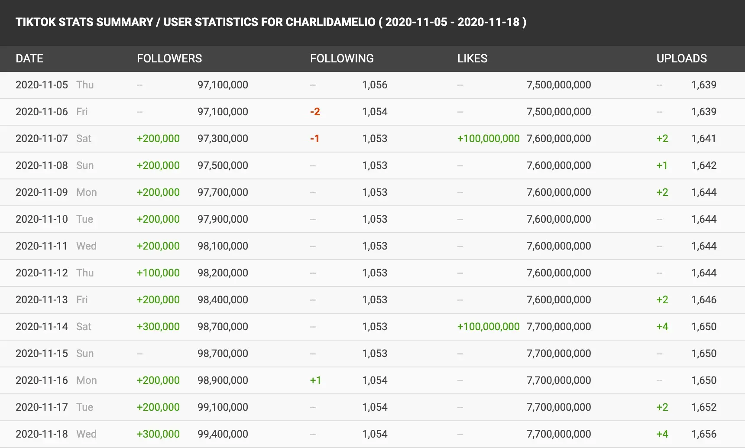Click likes total 7,500,000,000 on 2020-11-05

[559, 85]
